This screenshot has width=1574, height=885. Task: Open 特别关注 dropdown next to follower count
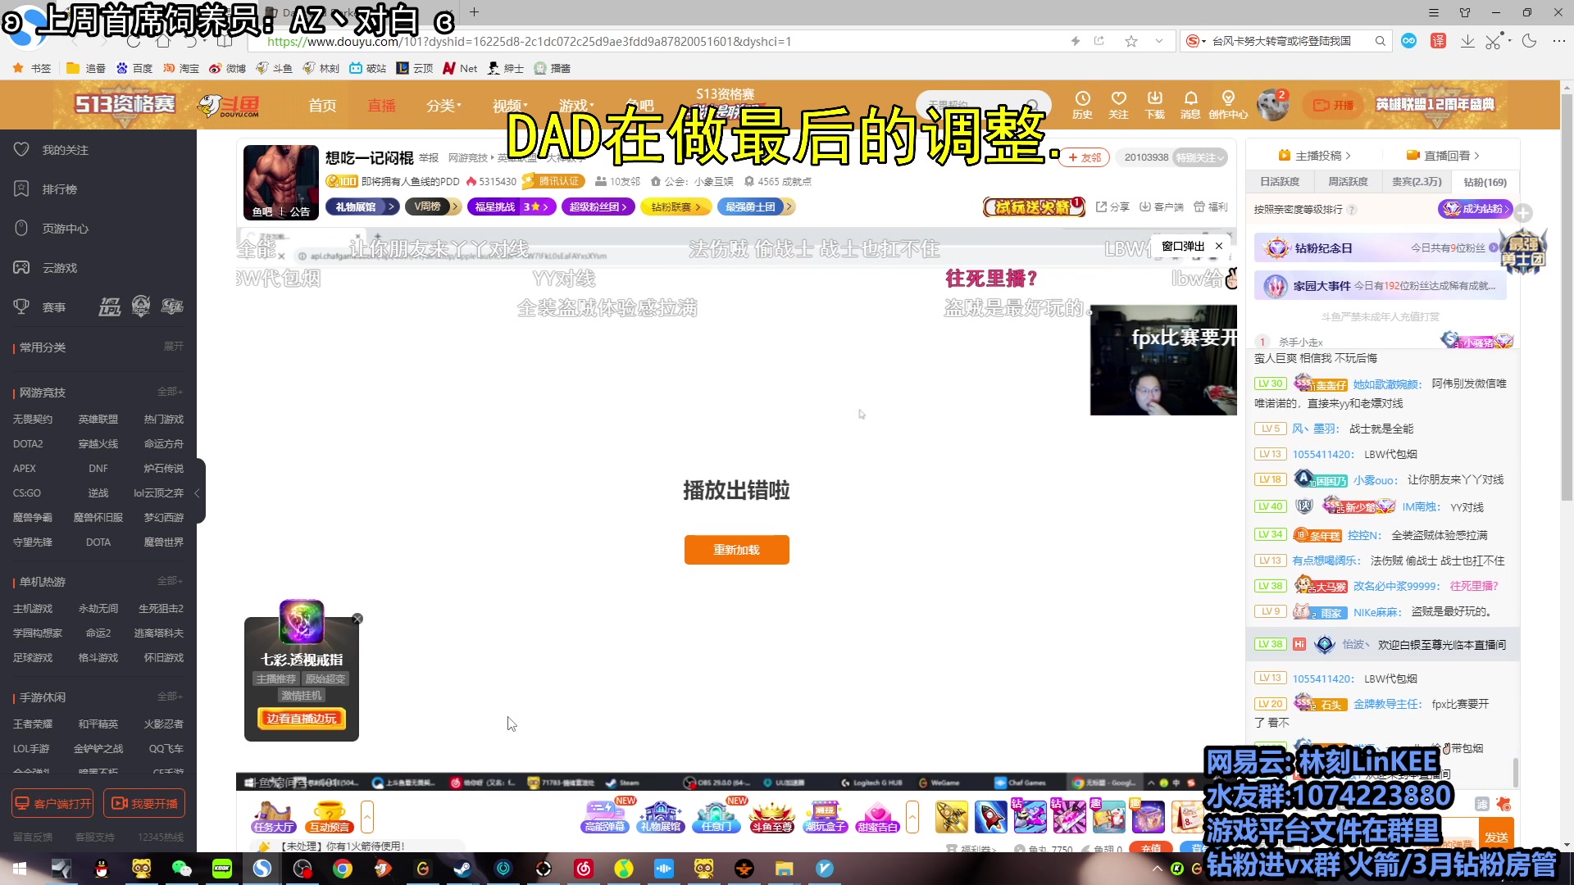(1199, 157)
